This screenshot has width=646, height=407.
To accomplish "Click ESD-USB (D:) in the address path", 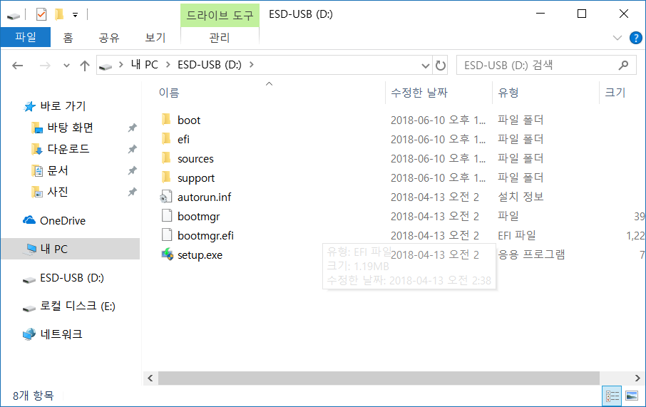I will point(210,65).
